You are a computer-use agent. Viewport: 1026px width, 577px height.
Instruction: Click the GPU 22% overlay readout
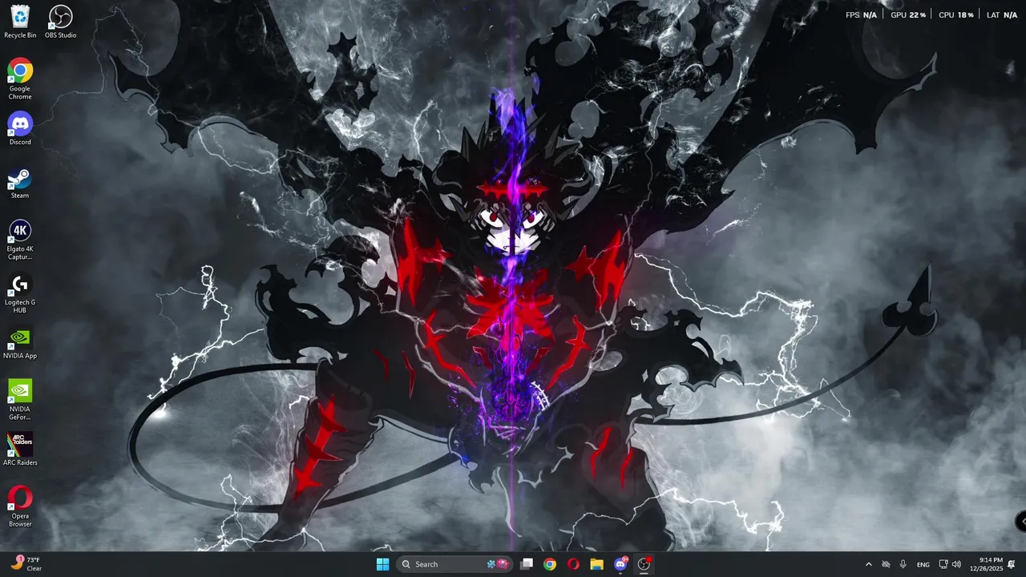click(908, 15)
